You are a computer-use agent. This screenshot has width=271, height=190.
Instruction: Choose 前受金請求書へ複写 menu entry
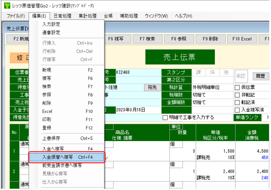coord(67,165)
